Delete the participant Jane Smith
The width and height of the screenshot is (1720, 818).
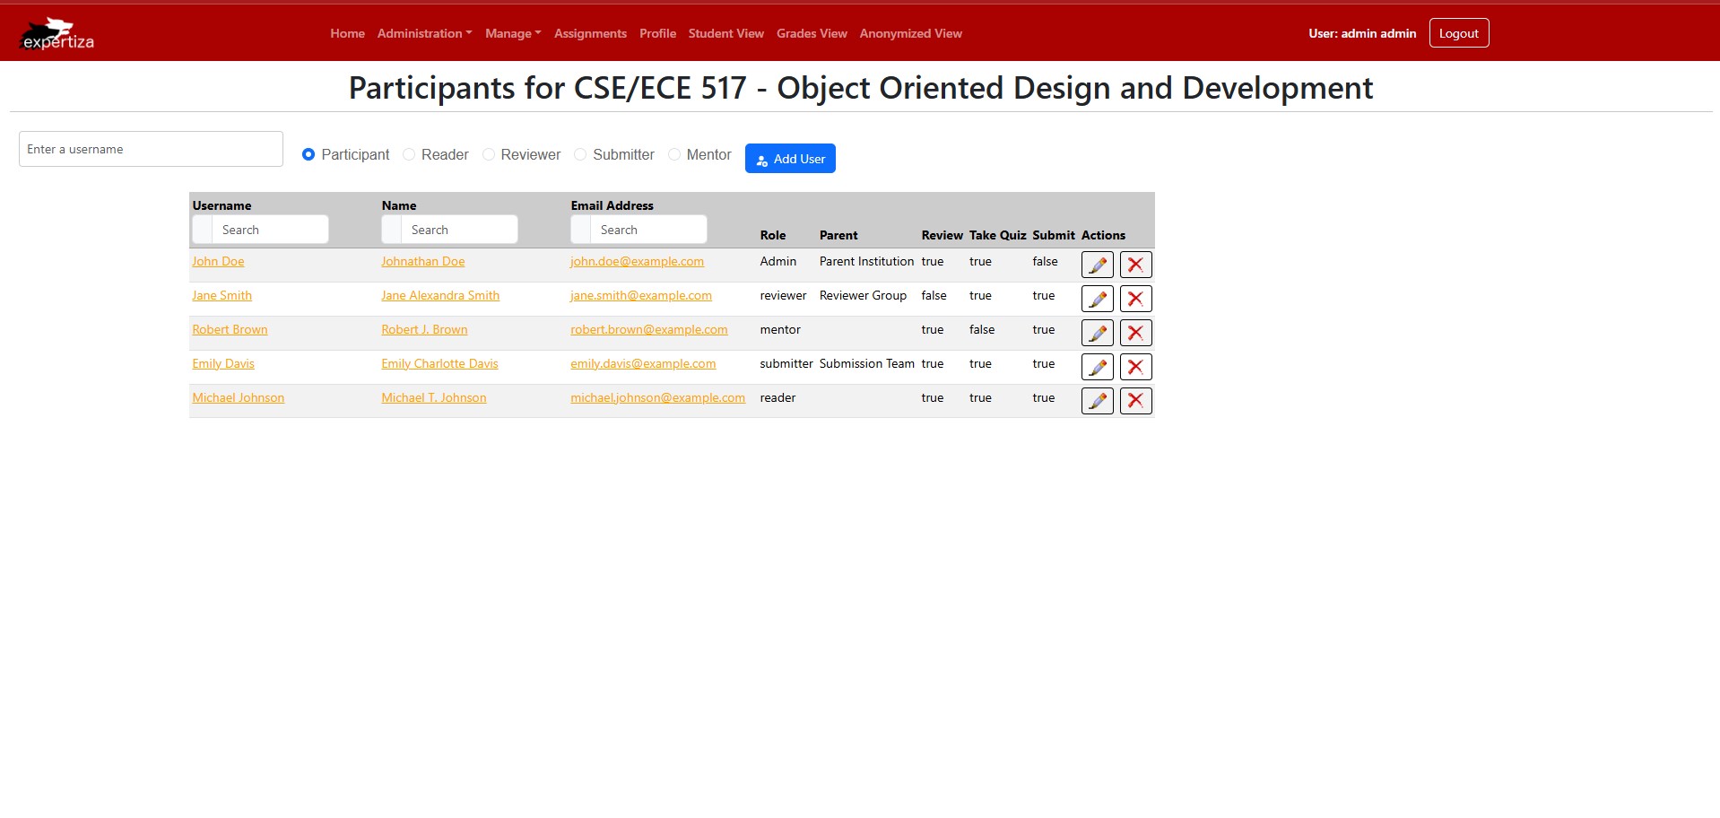[x=1134, y=298]
